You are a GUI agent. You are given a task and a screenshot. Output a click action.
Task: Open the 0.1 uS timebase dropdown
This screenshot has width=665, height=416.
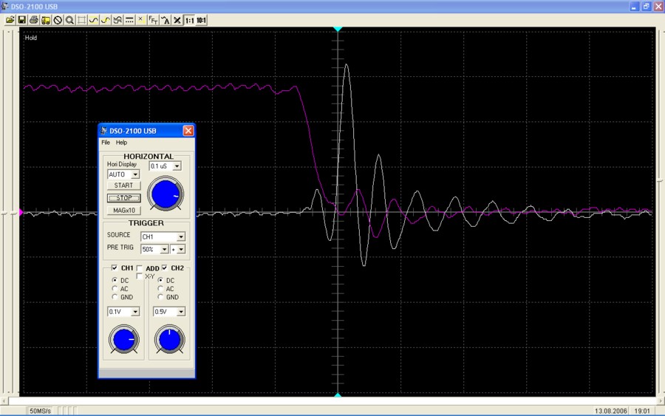pyautogui.click(x=177, y=166)
